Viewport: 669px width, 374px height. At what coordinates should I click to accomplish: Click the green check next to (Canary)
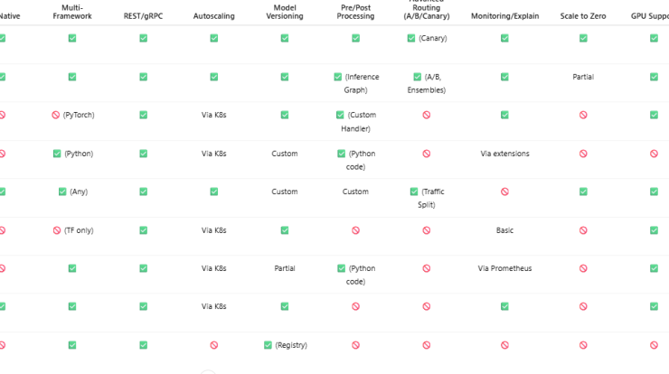tap(410, 38)
